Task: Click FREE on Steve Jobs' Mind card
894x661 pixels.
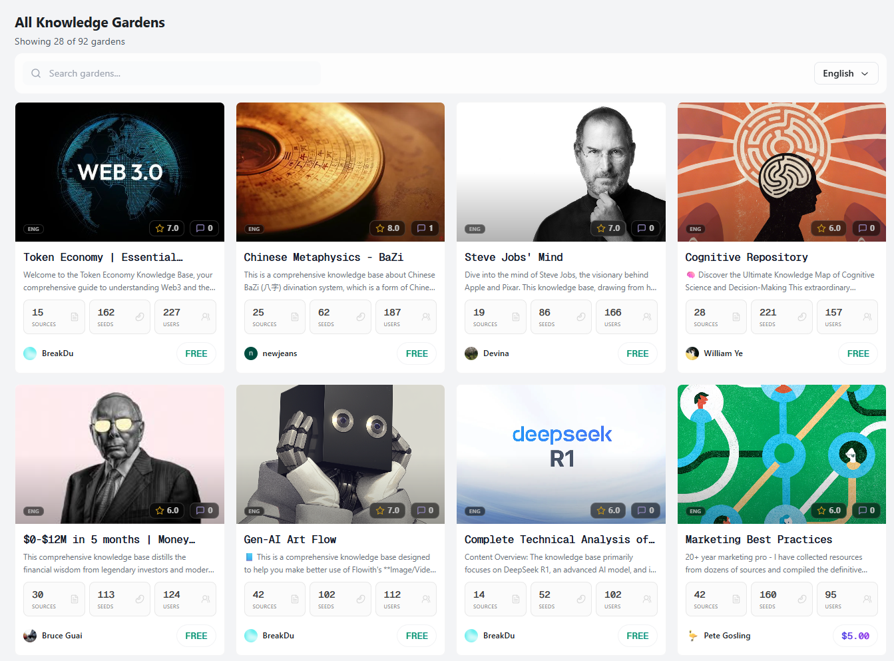Action: [638, 353]
